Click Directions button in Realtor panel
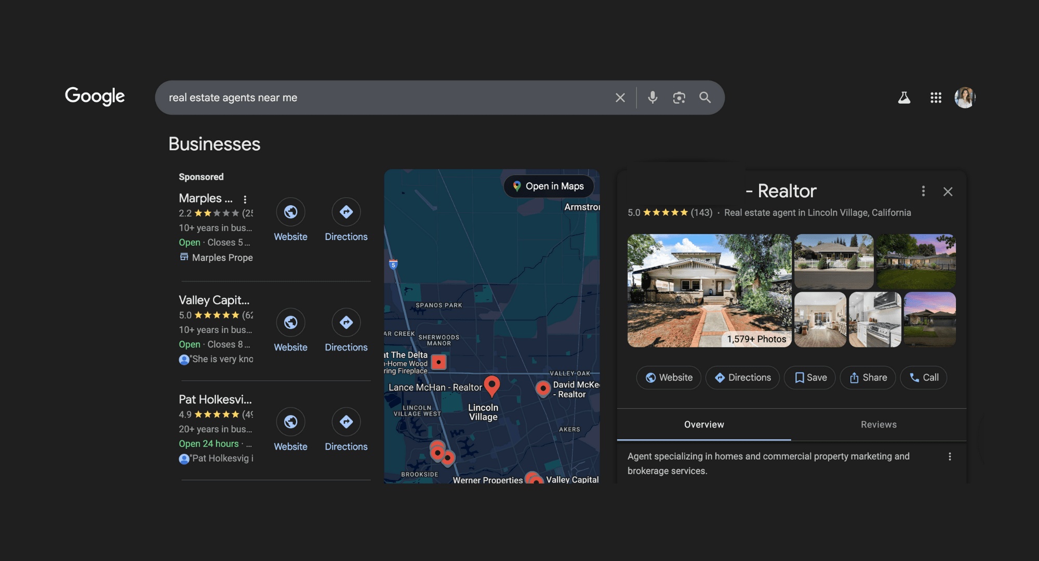This screenshot has height=561, width=1039. [742, 378]
